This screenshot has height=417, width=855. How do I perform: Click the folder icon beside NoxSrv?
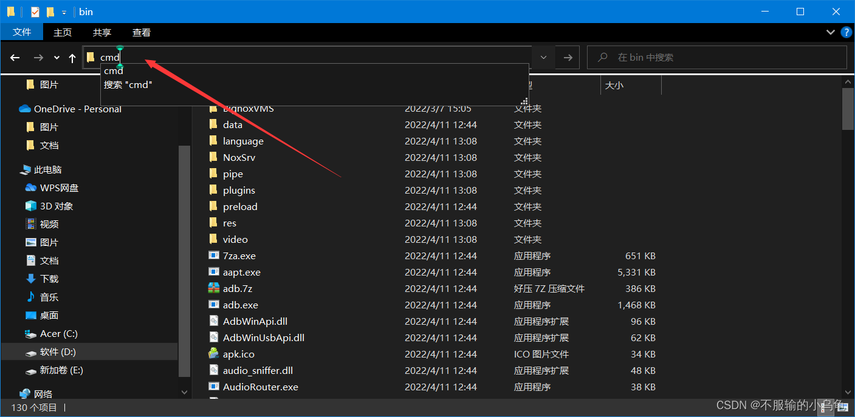point(213,157)
